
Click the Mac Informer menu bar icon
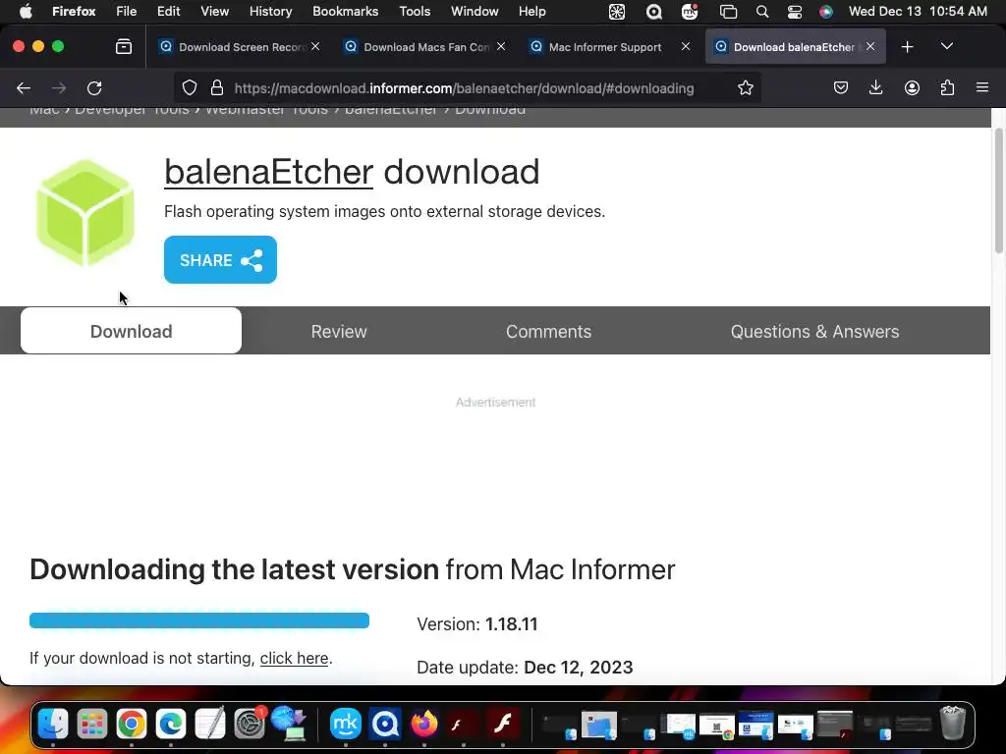[653, 12]
